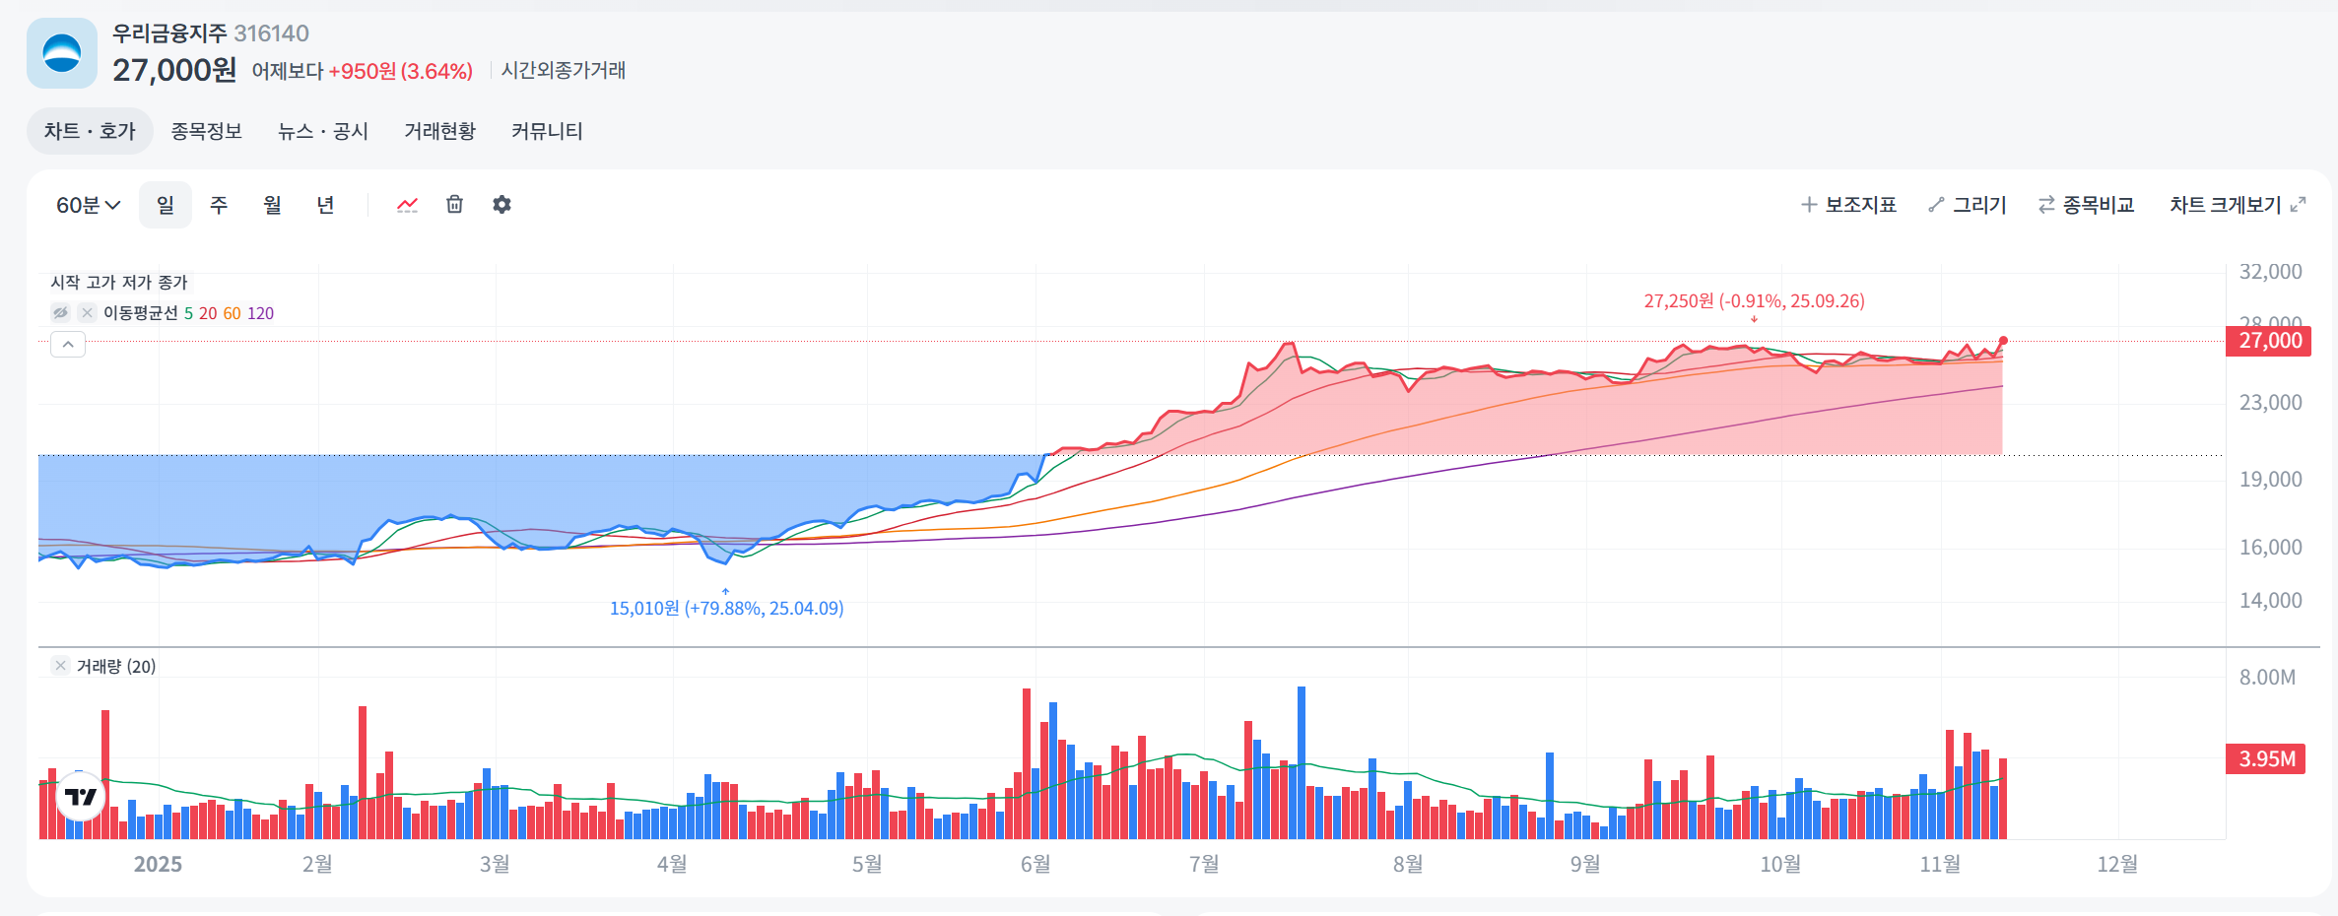Collapse the indicator legend chevron
The image size is (2338, 916).
point(68,344)
